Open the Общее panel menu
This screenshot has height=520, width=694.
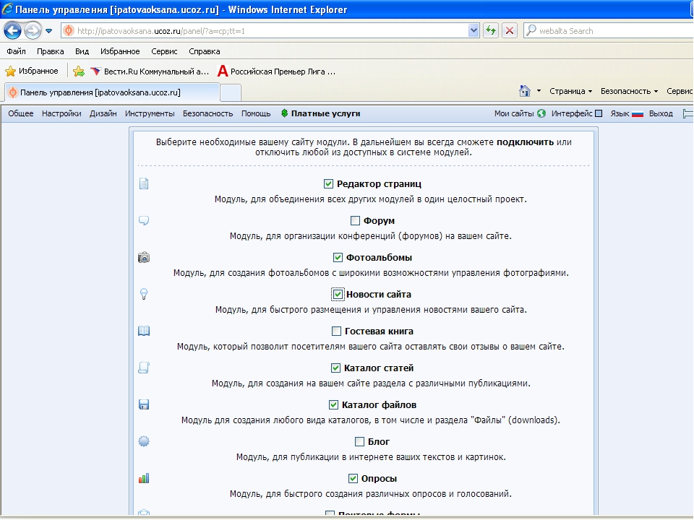[21, 113]
